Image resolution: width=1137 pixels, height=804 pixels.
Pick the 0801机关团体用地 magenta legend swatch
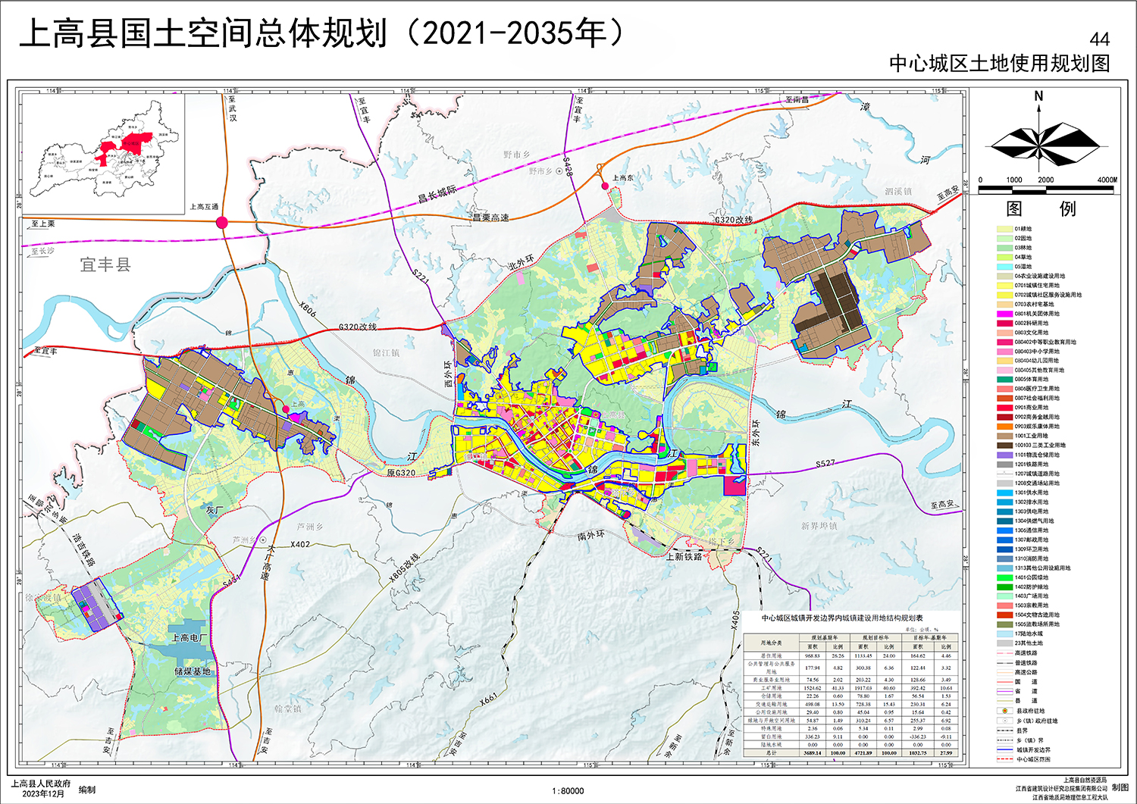pos(1004,314)
